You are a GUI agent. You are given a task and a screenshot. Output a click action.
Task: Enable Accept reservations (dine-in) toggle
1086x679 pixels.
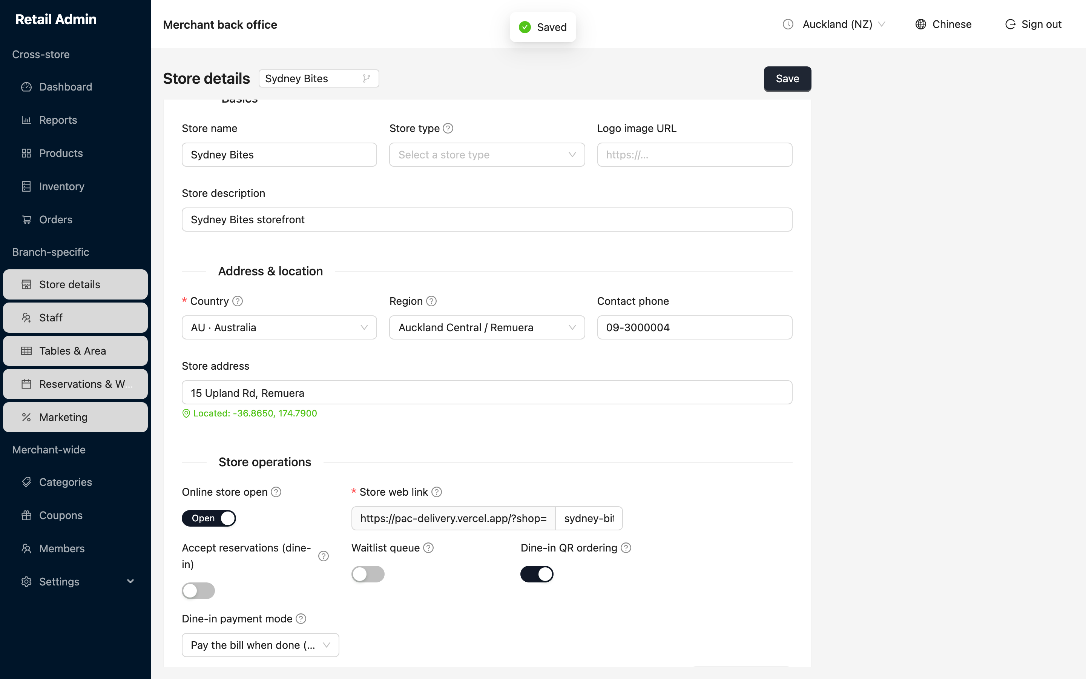click(x=198, y=590)
